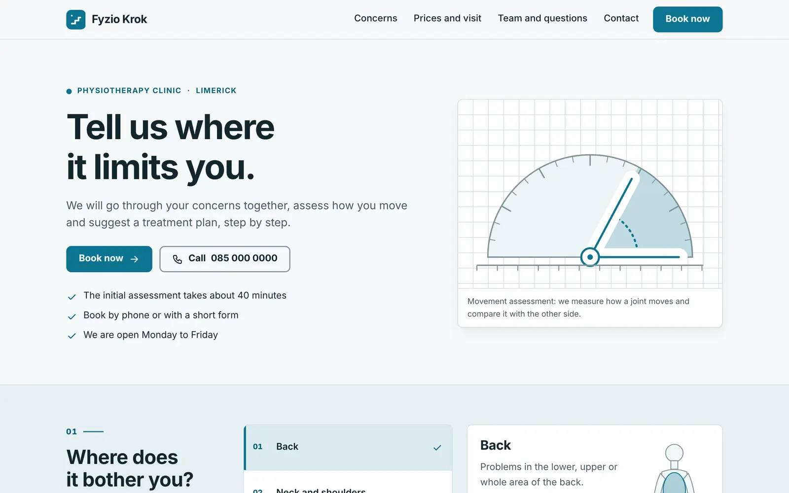Click the checkmark on the Back row
This screenshot has height=493, width=789.
pos(437,448)
